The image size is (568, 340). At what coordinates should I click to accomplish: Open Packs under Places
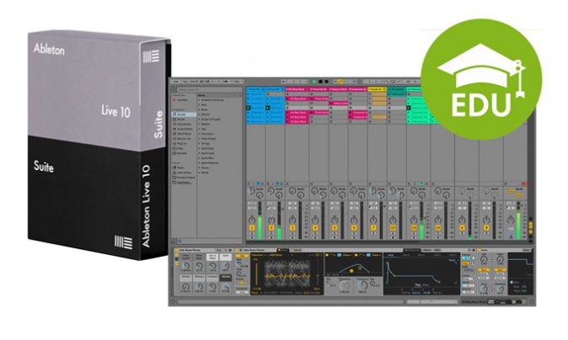[179, 167]
